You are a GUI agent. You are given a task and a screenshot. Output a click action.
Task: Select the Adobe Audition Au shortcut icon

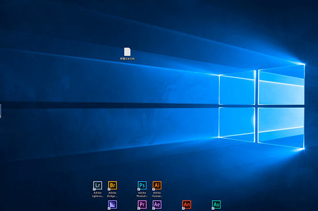[216, 205]
